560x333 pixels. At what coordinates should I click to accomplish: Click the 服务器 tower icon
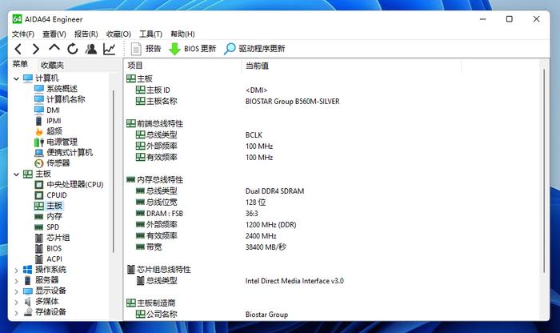27,280
